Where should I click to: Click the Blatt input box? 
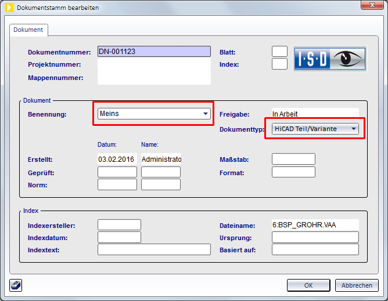pyautogui.click(x=279, y=52)
